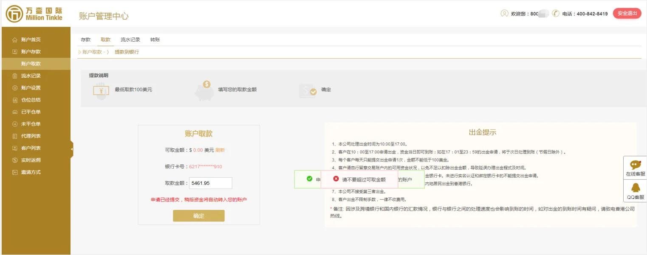Image resolution: width=647 pixels, height=255 pixels.
Task: Click the 代理列表 sidebar icon
Action: coord(15,136)
